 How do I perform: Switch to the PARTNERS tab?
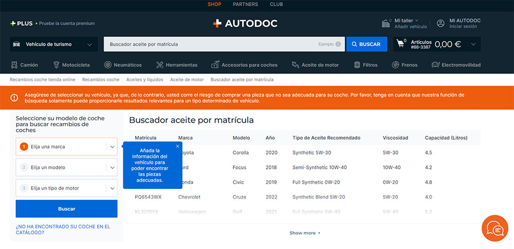[245, 5]
